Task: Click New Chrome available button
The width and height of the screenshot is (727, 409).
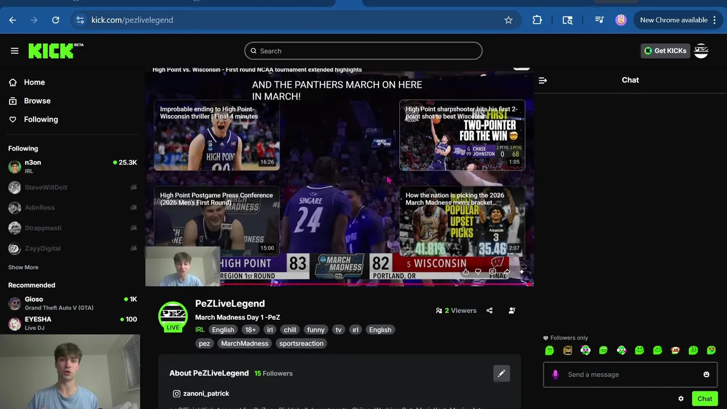Action: 678,20
